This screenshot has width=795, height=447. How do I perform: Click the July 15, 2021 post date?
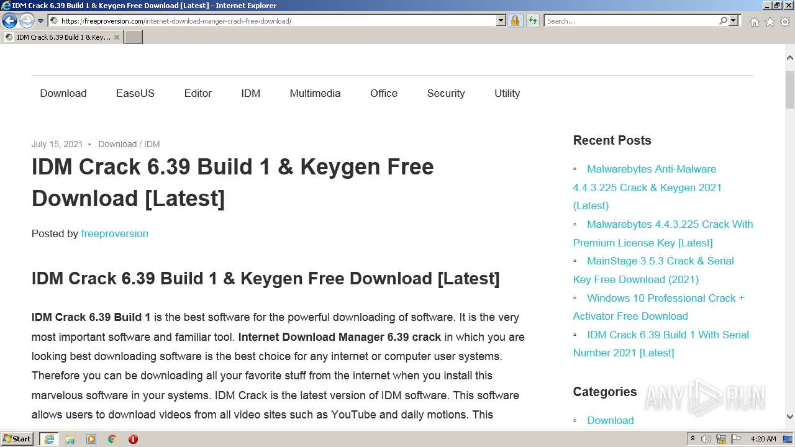click(x=57, y=144)
